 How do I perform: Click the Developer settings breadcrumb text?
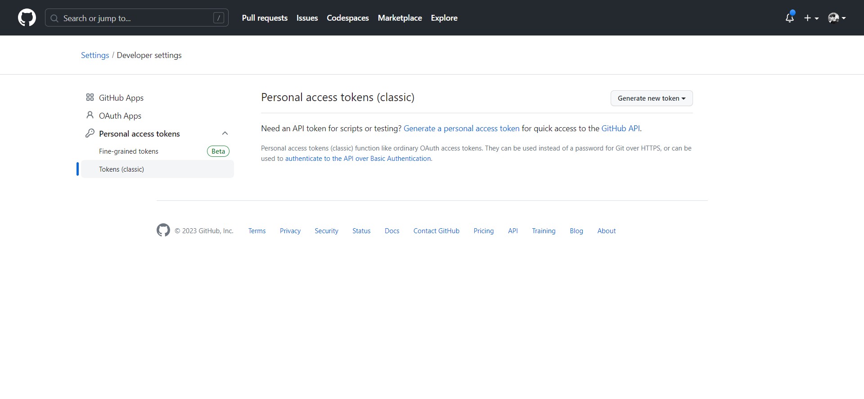(x=149, y=55)
